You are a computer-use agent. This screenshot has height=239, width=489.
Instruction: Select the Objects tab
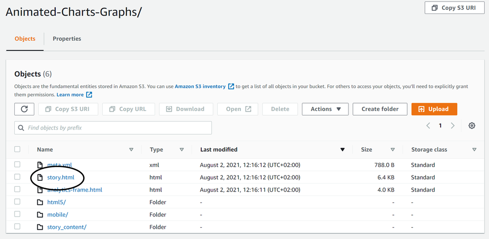click(25, 39)
